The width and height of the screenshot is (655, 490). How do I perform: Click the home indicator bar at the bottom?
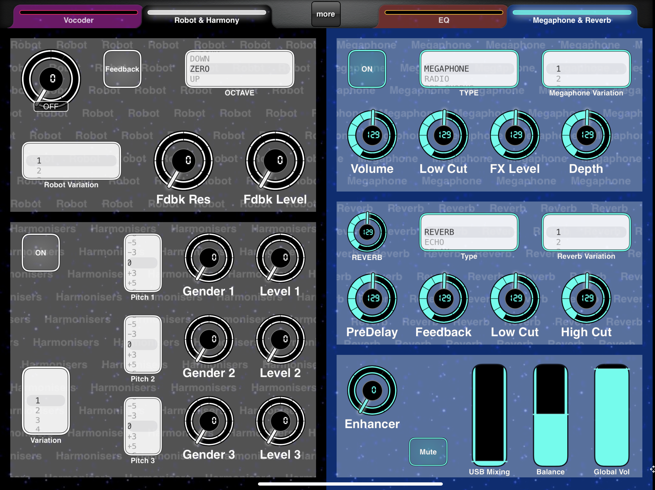tap(350, 484)
